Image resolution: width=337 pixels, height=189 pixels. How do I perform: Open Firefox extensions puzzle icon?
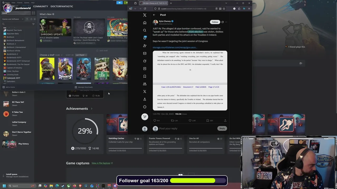(239, 9)
